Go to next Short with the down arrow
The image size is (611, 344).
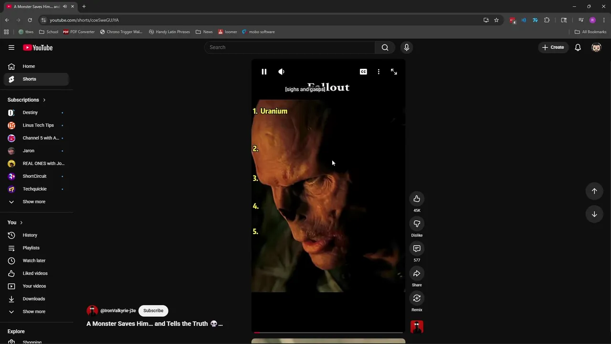pyautogui.click(x=594, y=214)
